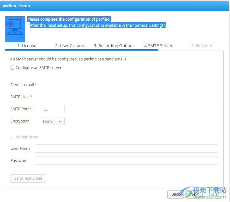Jump to the 5. Finished tab

[202, 45]
